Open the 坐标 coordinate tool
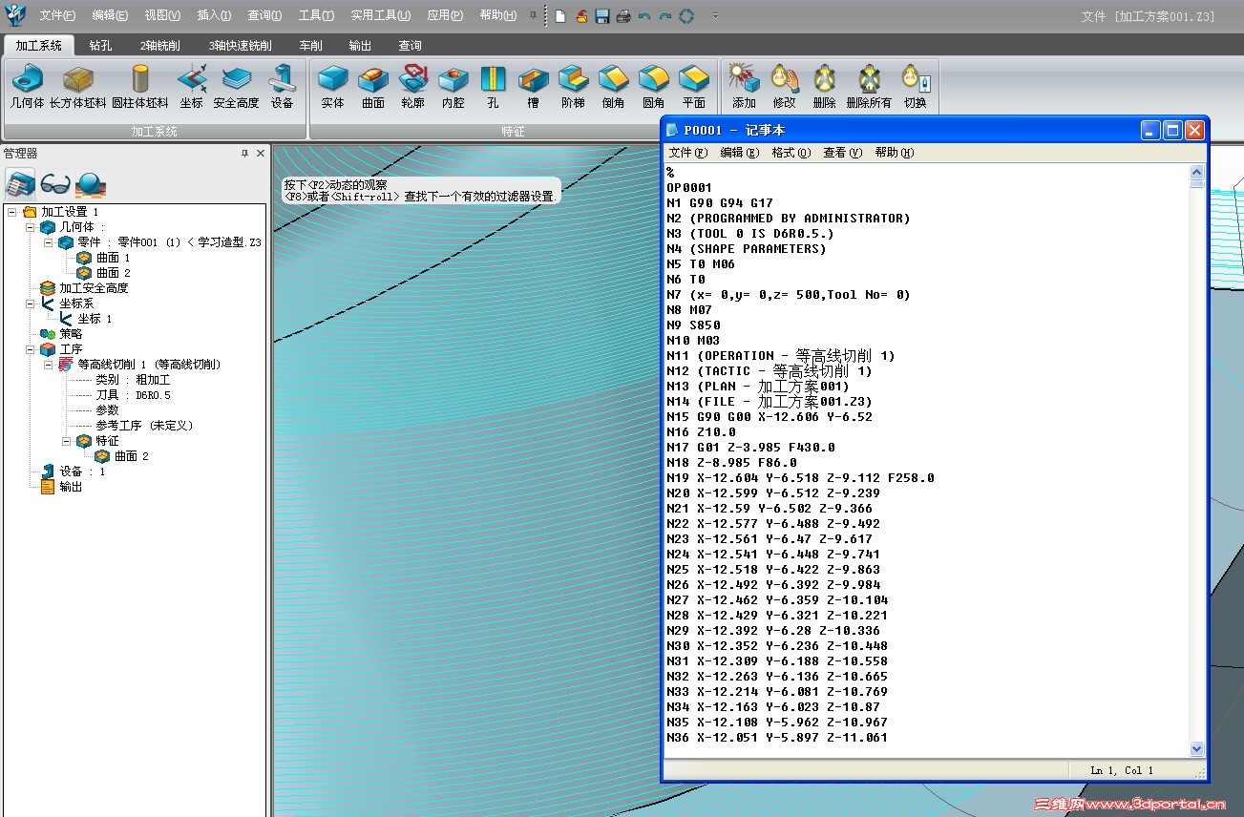The height and width of the screenshot is (817, 1244). point(191,87)
